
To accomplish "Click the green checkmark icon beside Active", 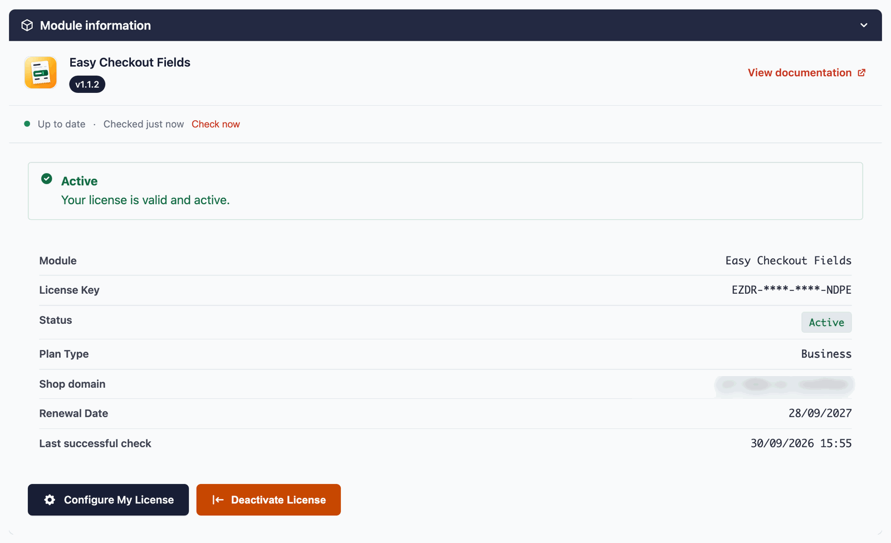I will [47, 179].
